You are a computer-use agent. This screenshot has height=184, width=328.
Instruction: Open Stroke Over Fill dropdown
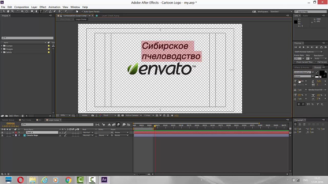317,90
